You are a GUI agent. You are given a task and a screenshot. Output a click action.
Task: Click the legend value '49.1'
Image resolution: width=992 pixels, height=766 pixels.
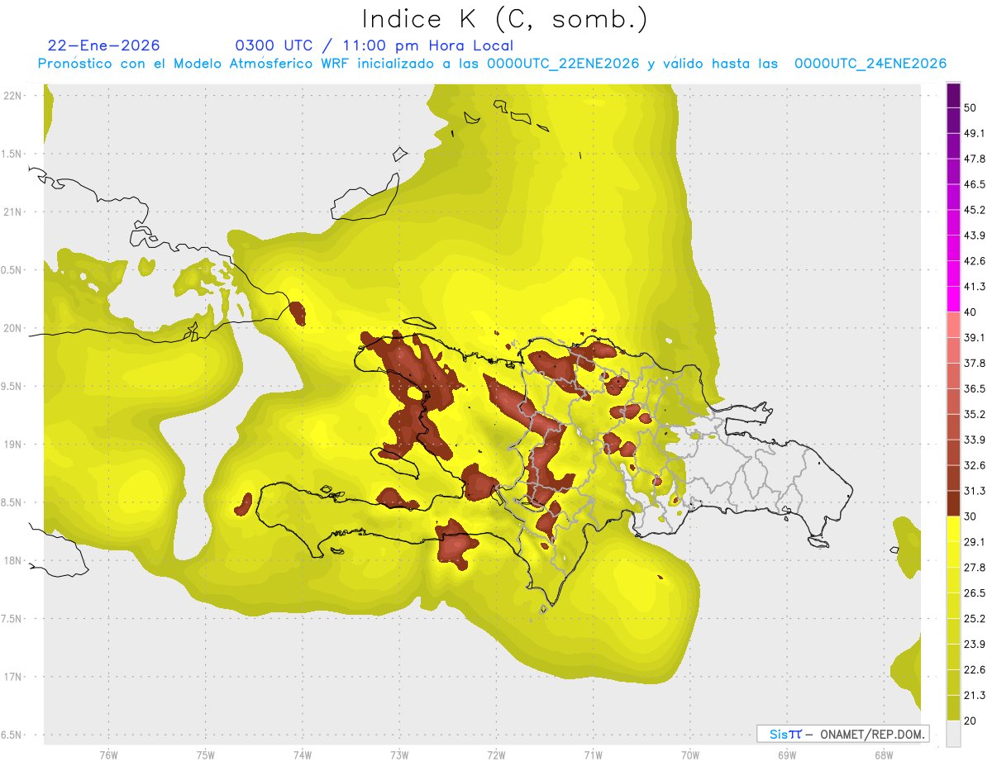coord(974,133)
